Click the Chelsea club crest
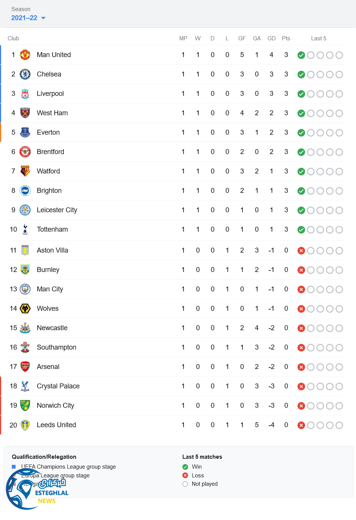This screenshot has height=520, width=356. pyautogui.click(x=25, y=74)
